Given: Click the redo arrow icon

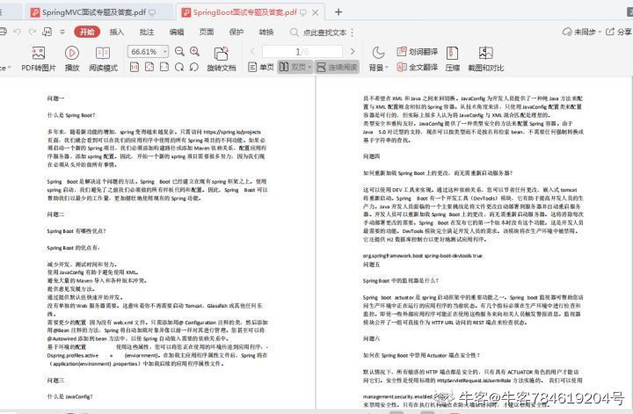Looking at the screenshot, I should [33, 32].
